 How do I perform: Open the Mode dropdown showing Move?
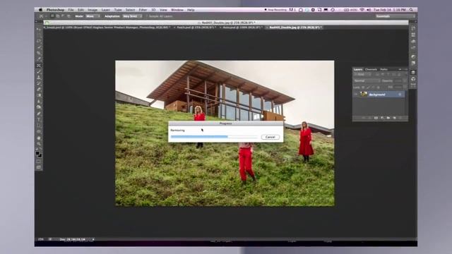click(93, 16)
